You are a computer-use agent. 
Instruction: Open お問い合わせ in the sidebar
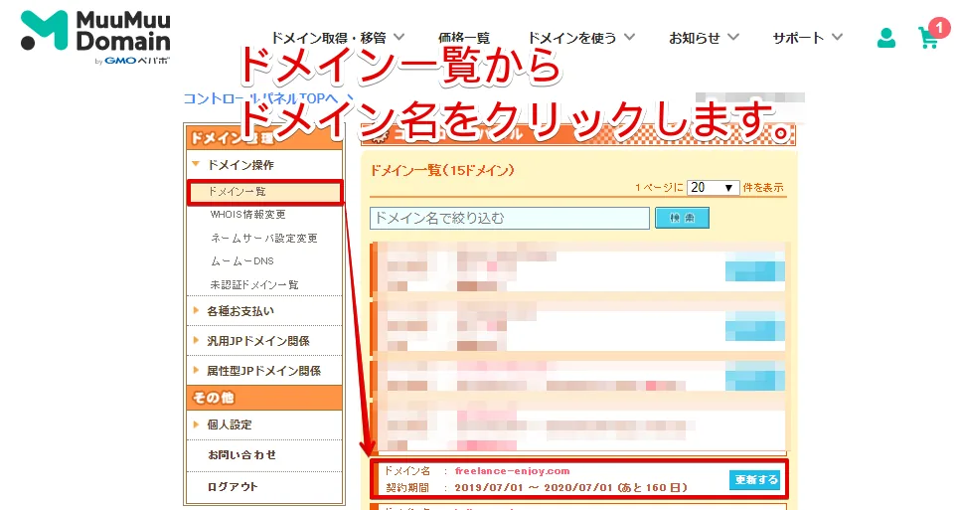coord(241,455)
